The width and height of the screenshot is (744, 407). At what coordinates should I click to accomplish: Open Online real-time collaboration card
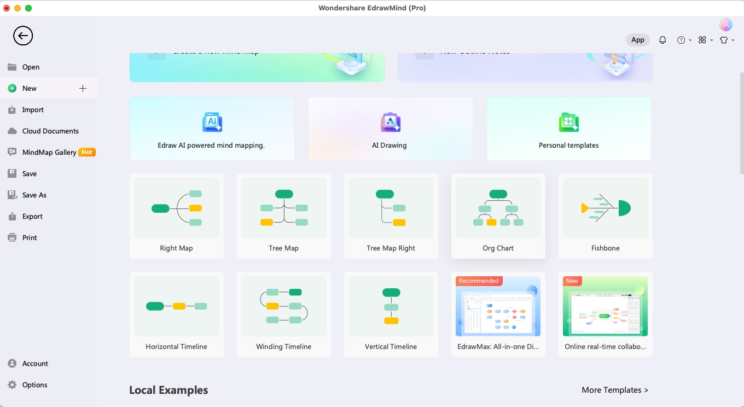point(606,315)
